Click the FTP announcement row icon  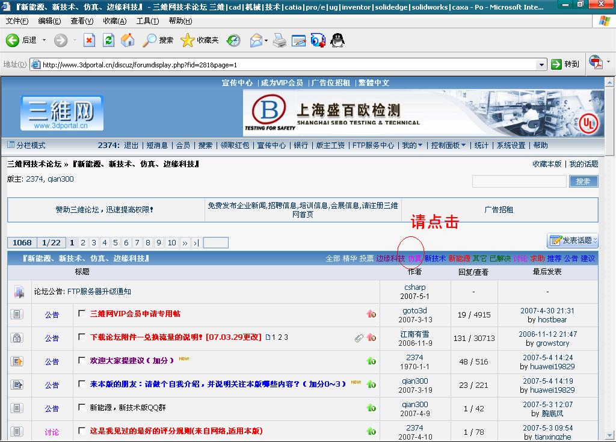[x=19, y=292]
